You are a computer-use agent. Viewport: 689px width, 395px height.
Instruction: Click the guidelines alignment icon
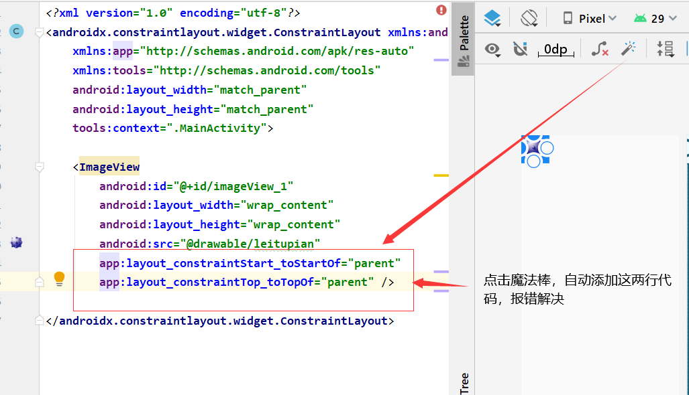666,49
